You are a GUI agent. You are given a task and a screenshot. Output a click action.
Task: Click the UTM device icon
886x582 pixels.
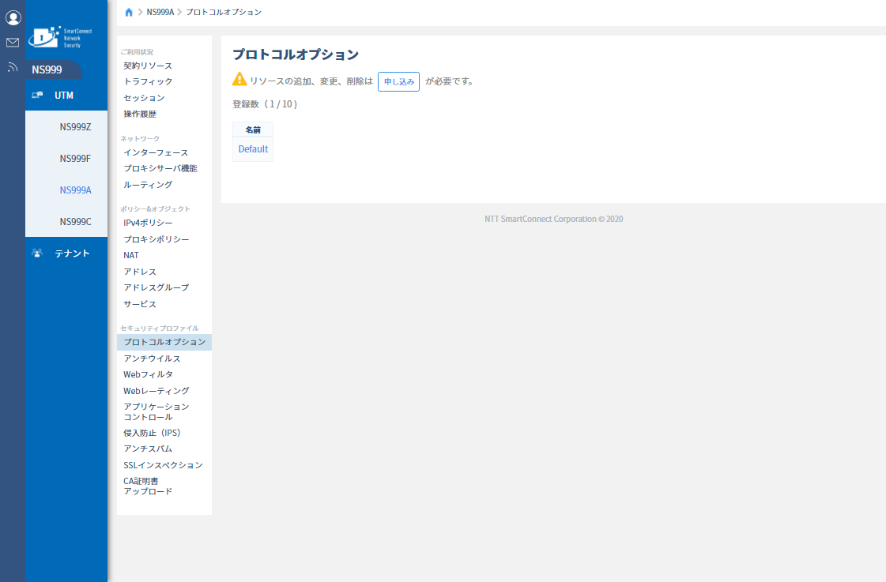[x=37, y=96]
